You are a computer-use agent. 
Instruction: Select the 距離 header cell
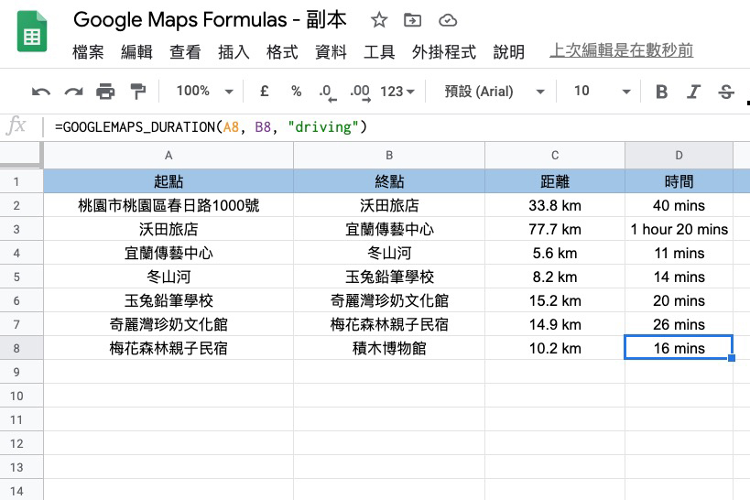click(x=555, y=181)
